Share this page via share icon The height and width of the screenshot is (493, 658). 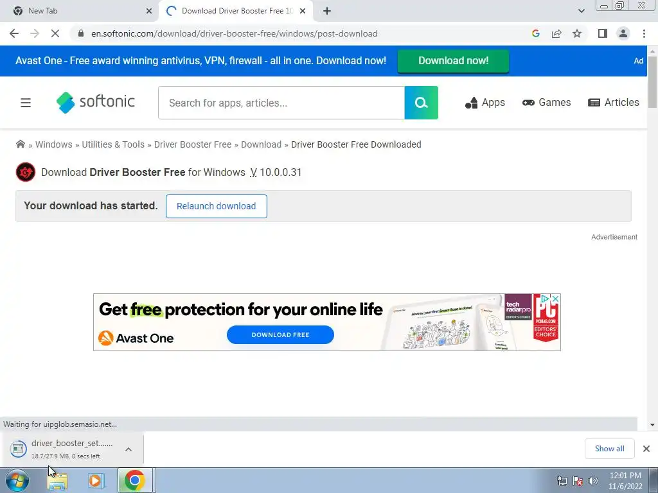pyautogui.click(x=556, y=33)
